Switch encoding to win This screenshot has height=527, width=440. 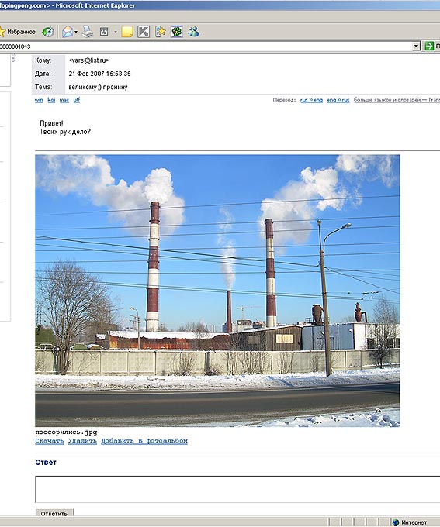tap(39, 100)
